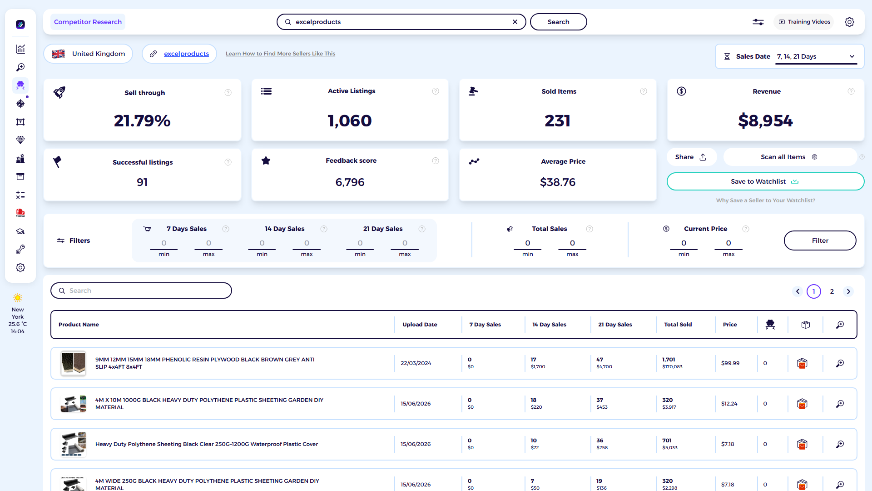Open eBay listing icon for plywood row
The height and width of the screenshot is (491, 872).
click(x=802, y=363)
